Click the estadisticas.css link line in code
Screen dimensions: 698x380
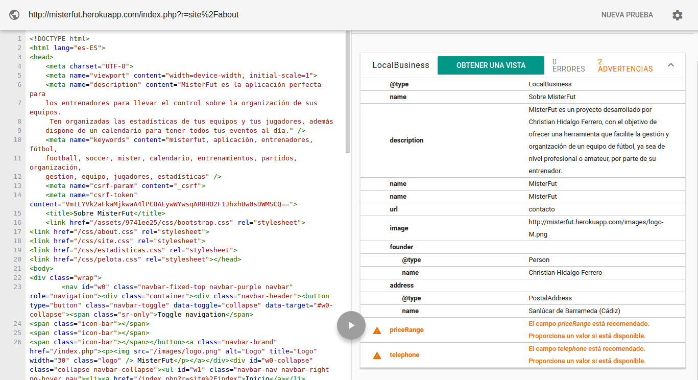pyautogui.click(x=133, y=250)
